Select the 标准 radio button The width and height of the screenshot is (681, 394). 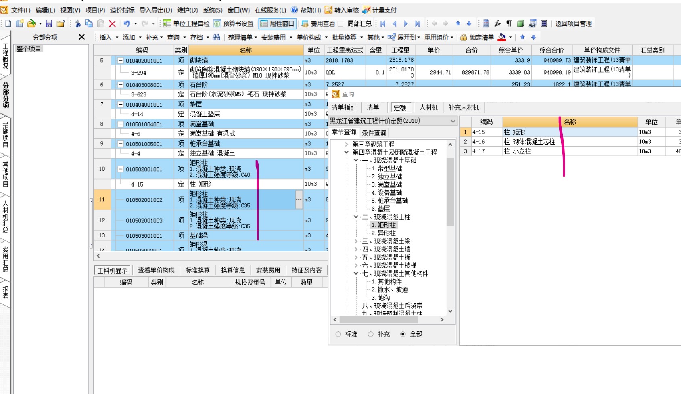338,334
